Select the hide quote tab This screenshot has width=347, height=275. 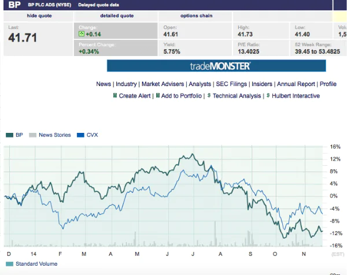39,16
